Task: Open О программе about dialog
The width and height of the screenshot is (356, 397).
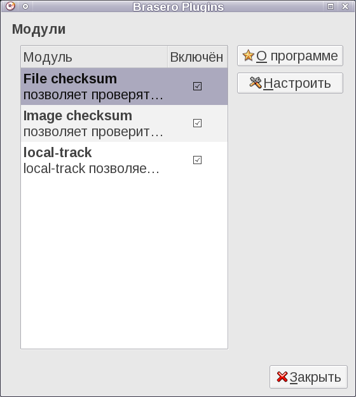Action: click(290, 56)
